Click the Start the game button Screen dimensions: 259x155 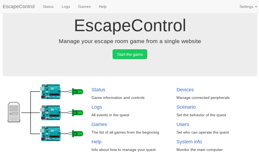click(130, 54)
